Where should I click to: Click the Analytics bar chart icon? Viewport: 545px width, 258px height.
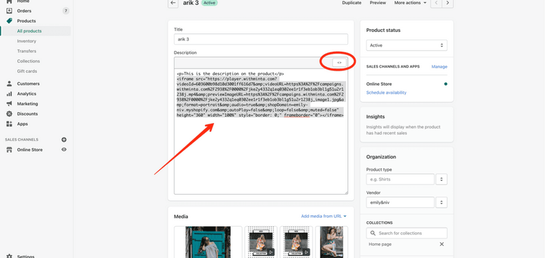10,94
